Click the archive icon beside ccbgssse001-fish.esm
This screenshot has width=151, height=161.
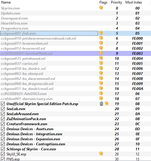[x=101, y=33]
